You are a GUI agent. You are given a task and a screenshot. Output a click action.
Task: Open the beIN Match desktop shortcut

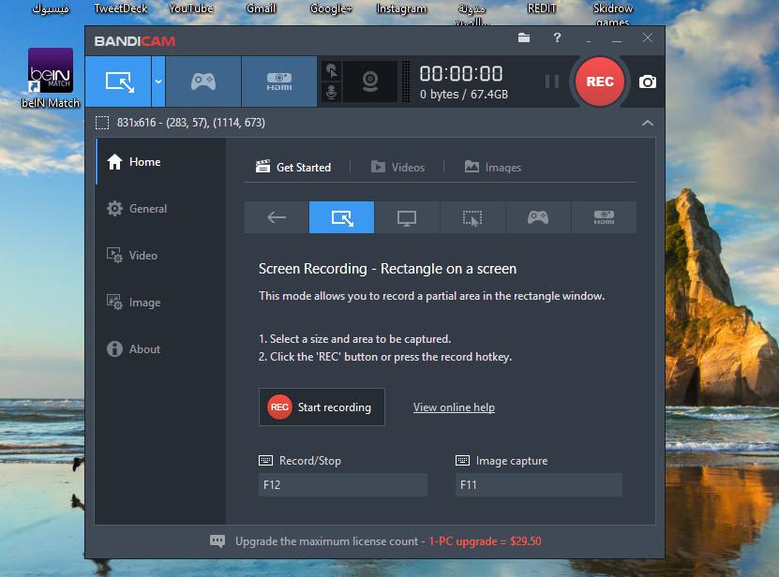point(51,78)
